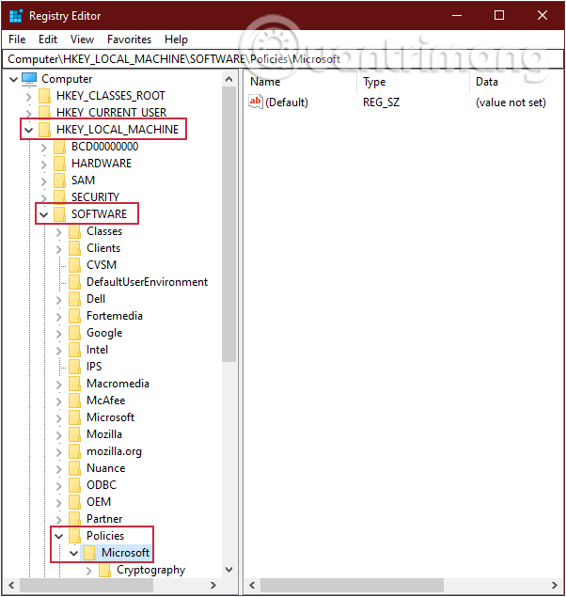
Task: Select the Cryptography folder icon
Action: coord(105,570)
